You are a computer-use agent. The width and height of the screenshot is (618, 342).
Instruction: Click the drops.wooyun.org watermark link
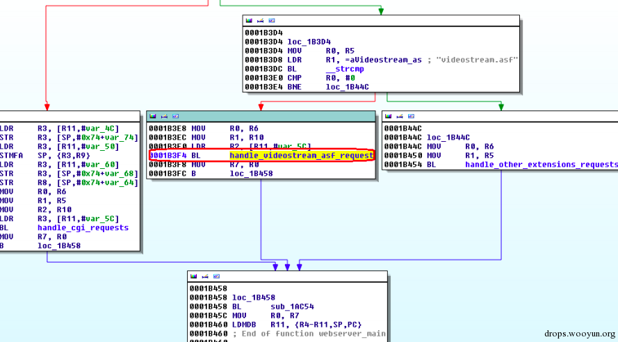[580, 334]
